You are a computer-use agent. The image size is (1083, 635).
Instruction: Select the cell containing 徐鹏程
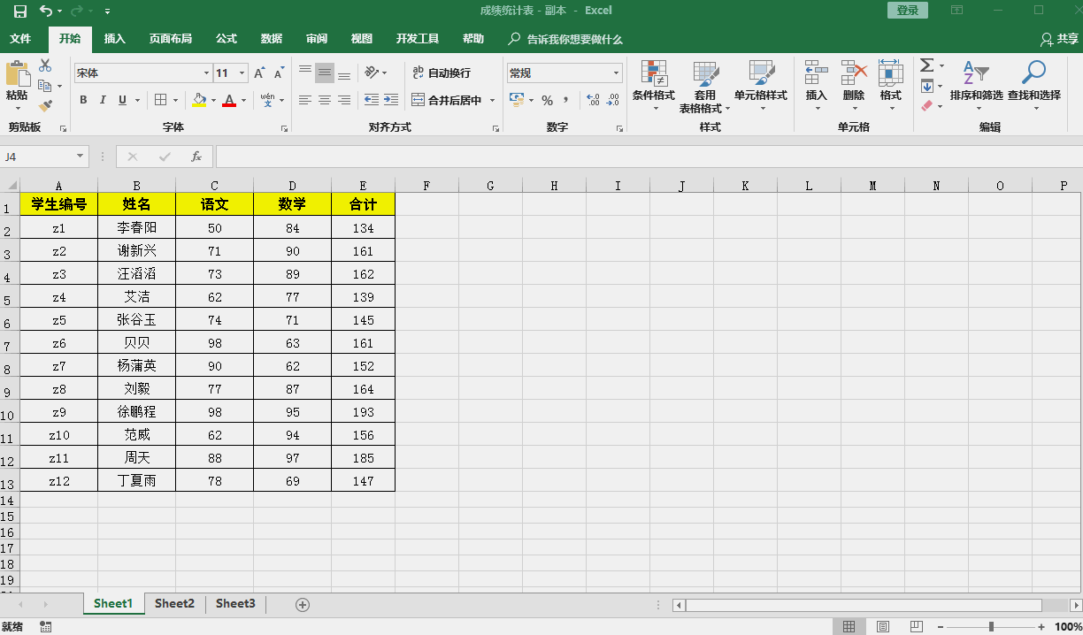(136, 411)
